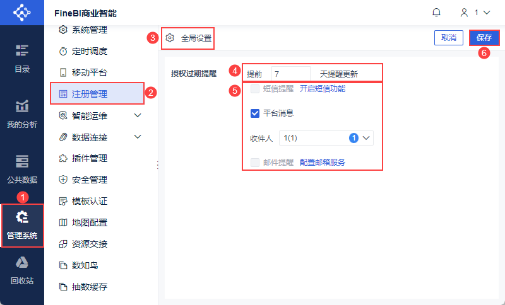Enable the 短信提醒 checkbox
The height and width of the screenshot is (305, 505).
click(x=255, y=89)
